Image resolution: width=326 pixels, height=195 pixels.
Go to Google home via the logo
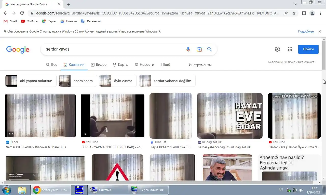[18, 49]
